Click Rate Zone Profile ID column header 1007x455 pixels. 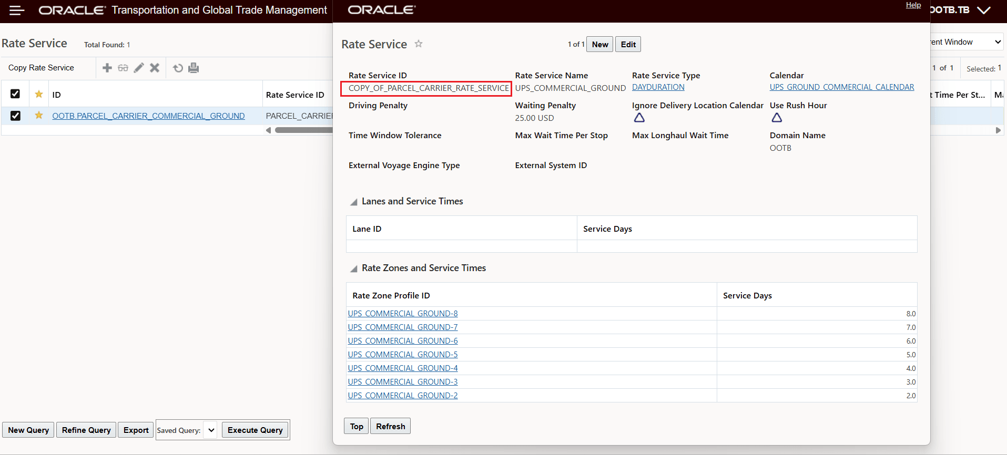click(x=391, y=296)
